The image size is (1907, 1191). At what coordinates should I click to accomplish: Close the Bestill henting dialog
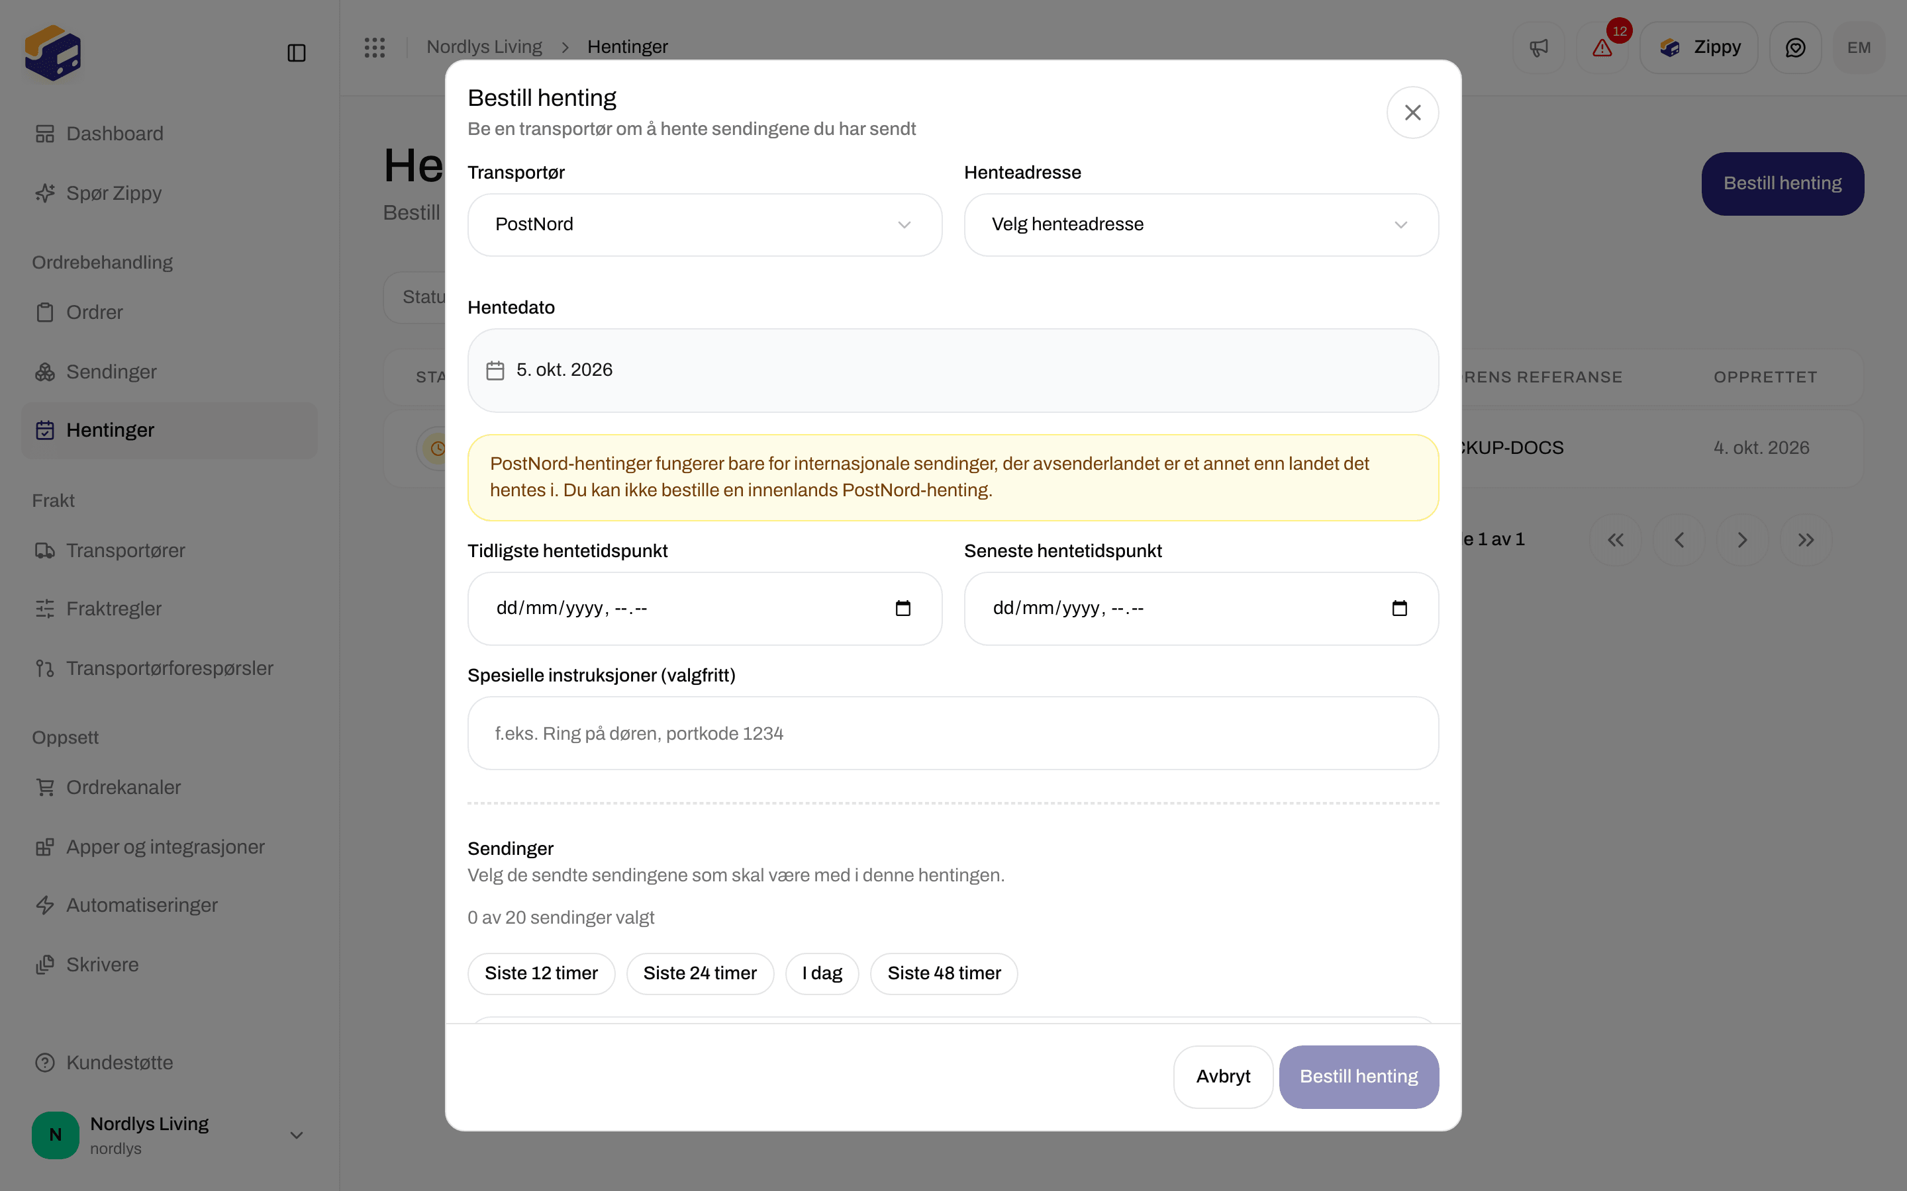pos(1412,112)
